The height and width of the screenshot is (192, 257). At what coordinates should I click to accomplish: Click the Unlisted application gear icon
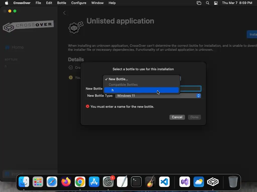coord(76,27)
